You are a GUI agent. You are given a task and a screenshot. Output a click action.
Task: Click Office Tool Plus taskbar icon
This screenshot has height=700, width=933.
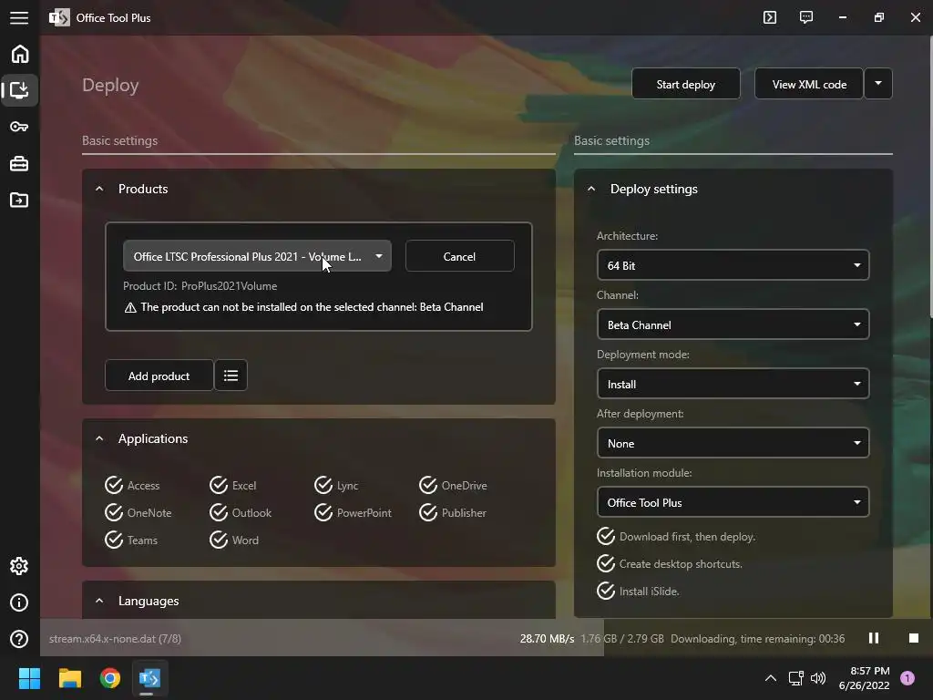coord(149,678)
